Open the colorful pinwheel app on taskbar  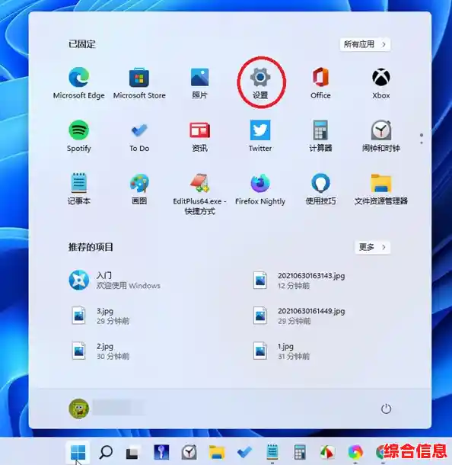(355, 452)
